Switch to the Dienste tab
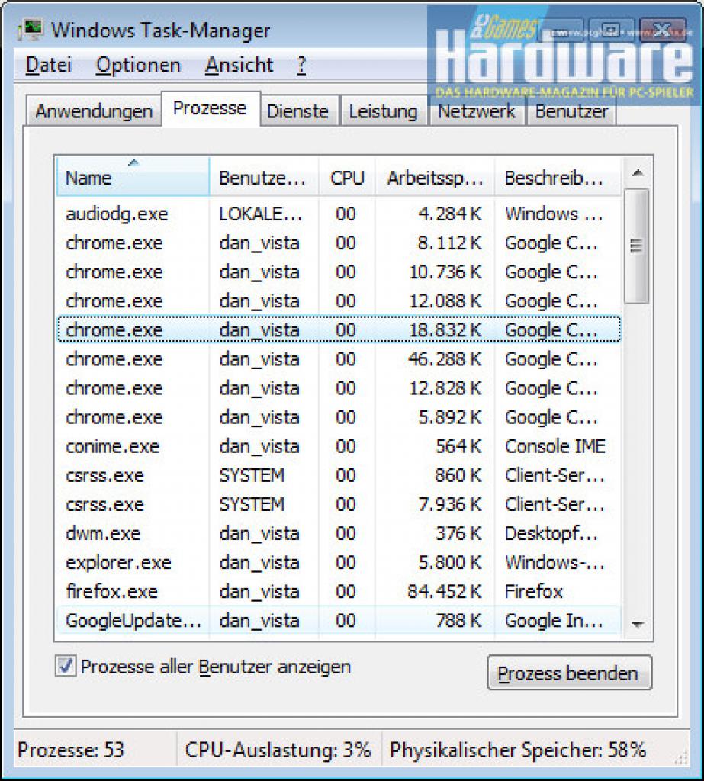 click(298, 111)
